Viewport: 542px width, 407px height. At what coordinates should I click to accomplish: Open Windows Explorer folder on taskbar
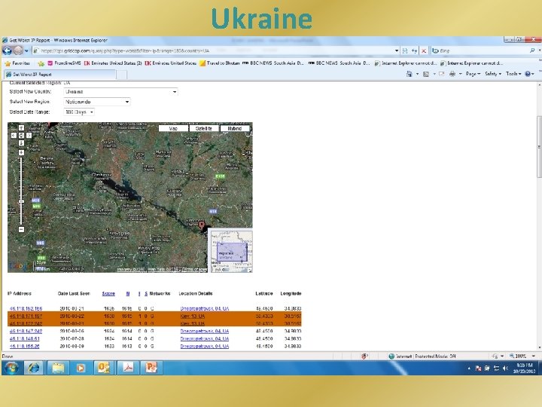[x=58, y=368]
